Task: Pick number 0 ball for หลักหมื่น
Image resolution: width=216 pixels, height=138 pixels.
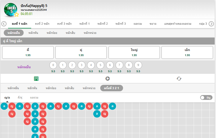Action: pos(53,65)
